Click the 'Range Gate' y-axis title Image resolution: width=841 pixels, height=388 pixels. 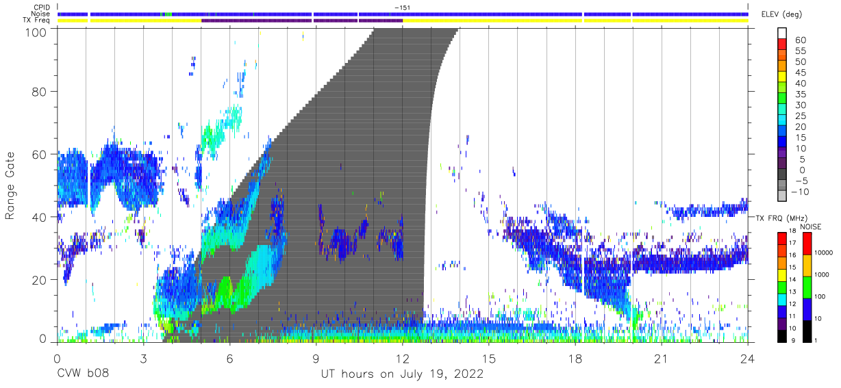[x=10, y=185]
